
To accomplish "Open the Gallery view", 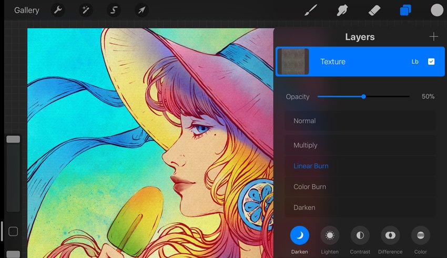I will point(26,11).
